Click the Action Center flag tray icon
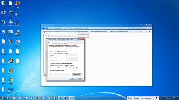 pyautogui.click(x=164, y=98)
